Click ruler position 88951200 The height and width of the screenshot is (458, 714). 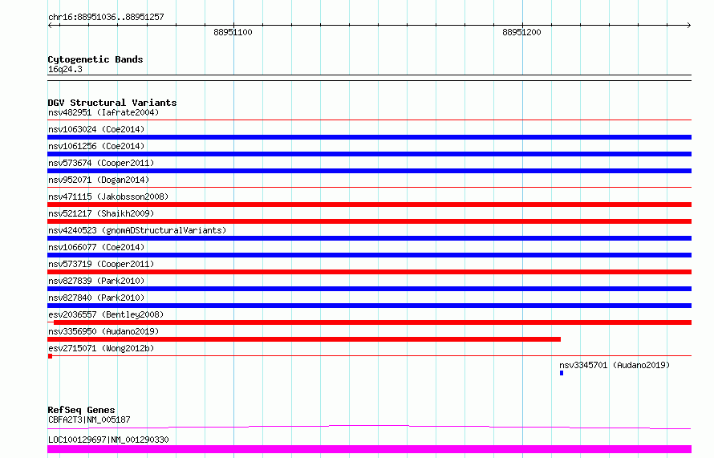[x=521, y=32]
